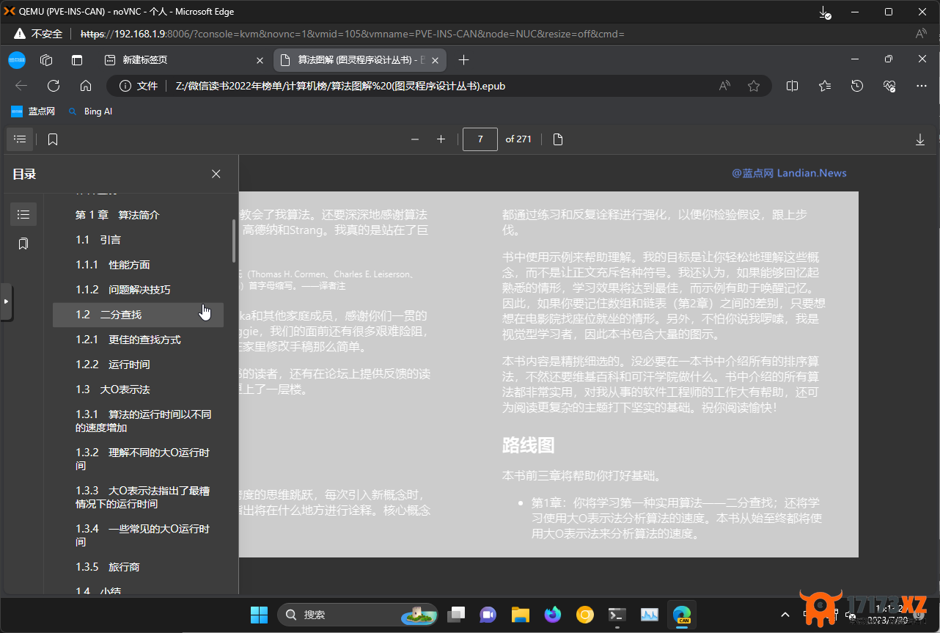This screenshot has width=940, height=633.
Task: Open browser essentials heart icon
Action: click(x=889, y=86)
